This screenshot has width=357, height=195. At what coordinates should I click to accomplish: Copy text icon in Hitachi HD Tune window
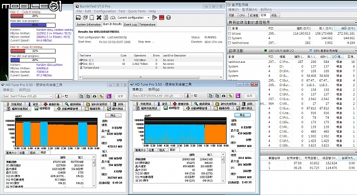(x=210, y=96)
